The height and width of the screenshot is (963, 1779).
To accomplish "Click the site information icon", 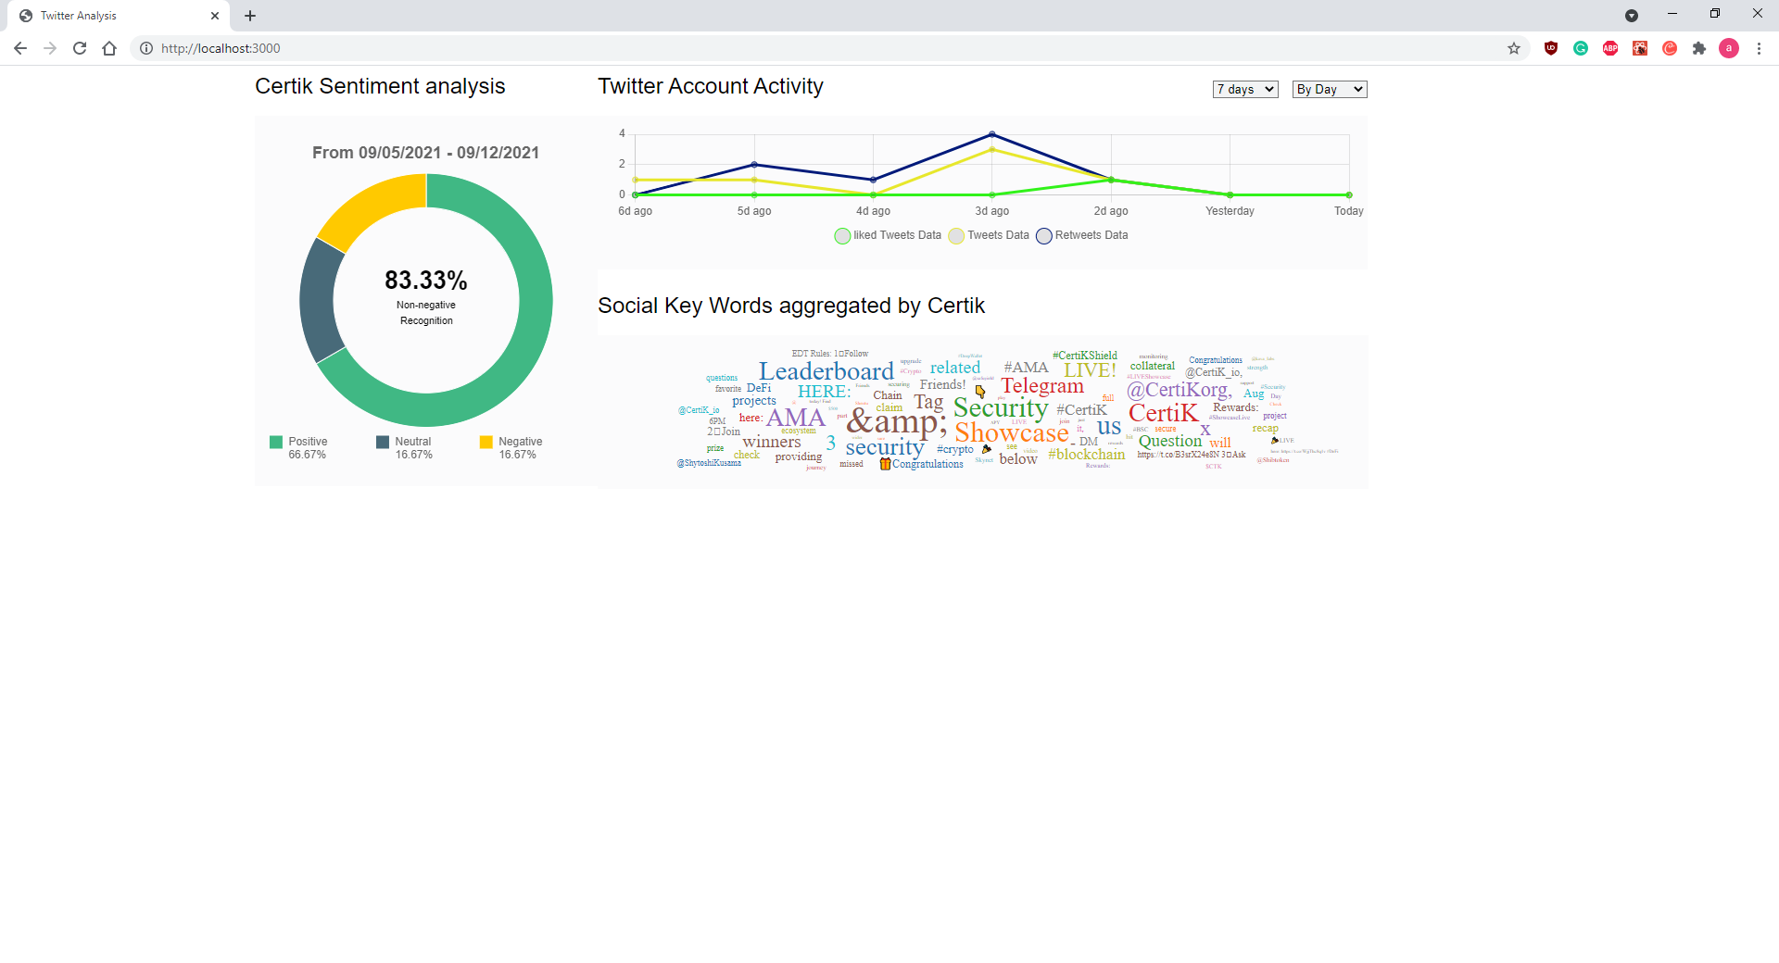I will click(146, 48).
